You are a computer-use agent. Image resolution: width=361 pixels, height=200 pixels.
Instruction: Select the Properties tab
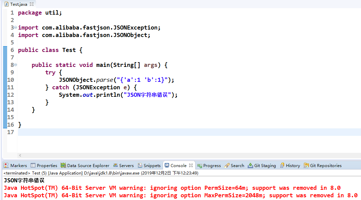click(x=44, y=165)
